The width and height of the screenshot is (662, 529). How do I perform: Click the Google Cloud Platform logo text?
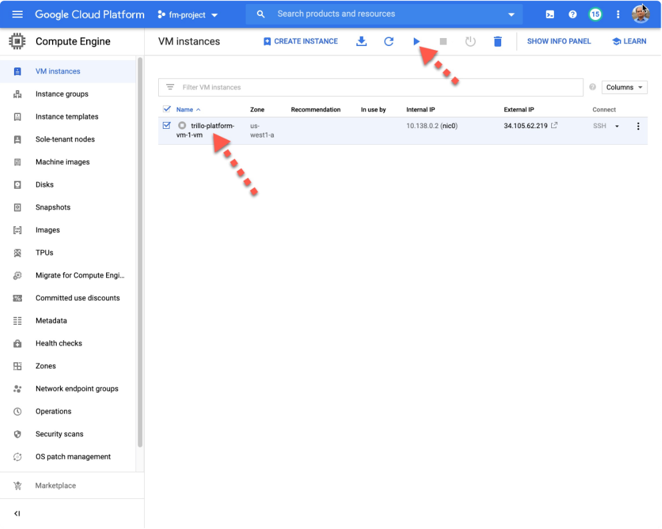click(89, 15)
